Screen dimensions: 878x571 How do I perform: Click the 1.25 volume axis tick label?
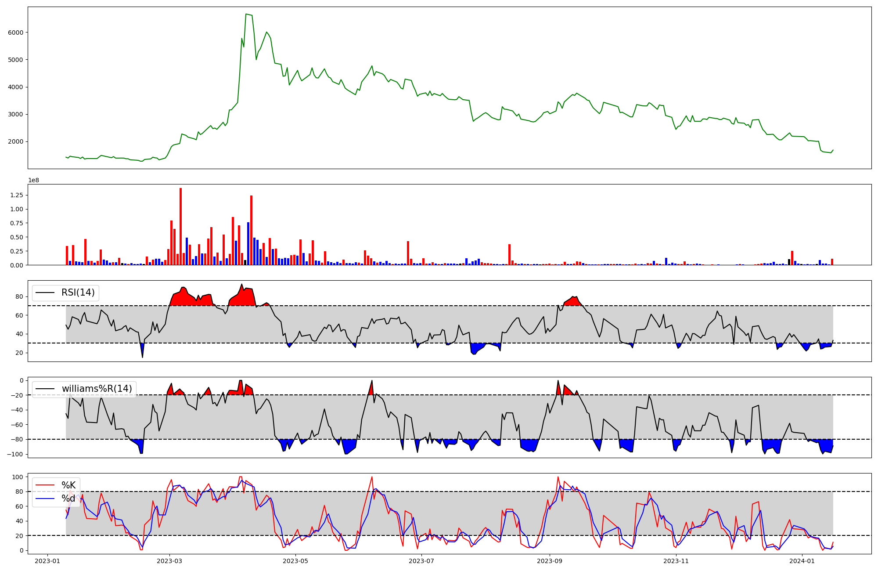tap(17, 195)
